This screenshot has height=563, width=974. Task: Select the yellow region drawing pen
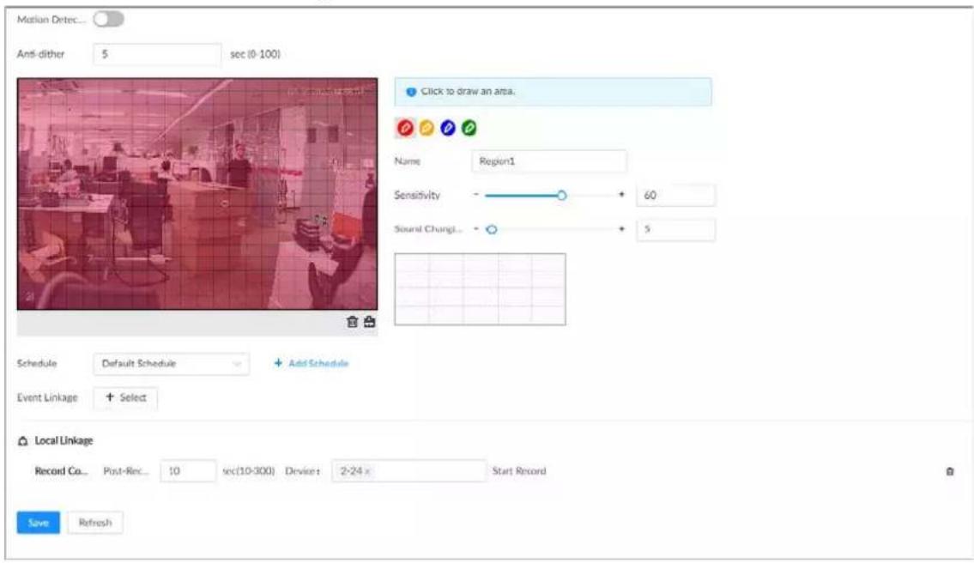[x=427, y=128]
